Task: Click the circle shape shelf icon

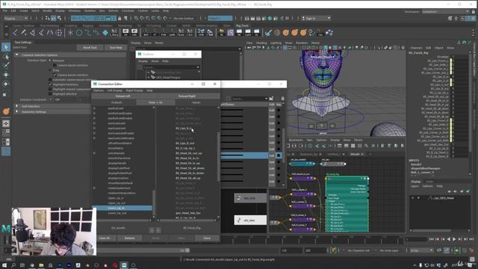Action: pos(79,32)
